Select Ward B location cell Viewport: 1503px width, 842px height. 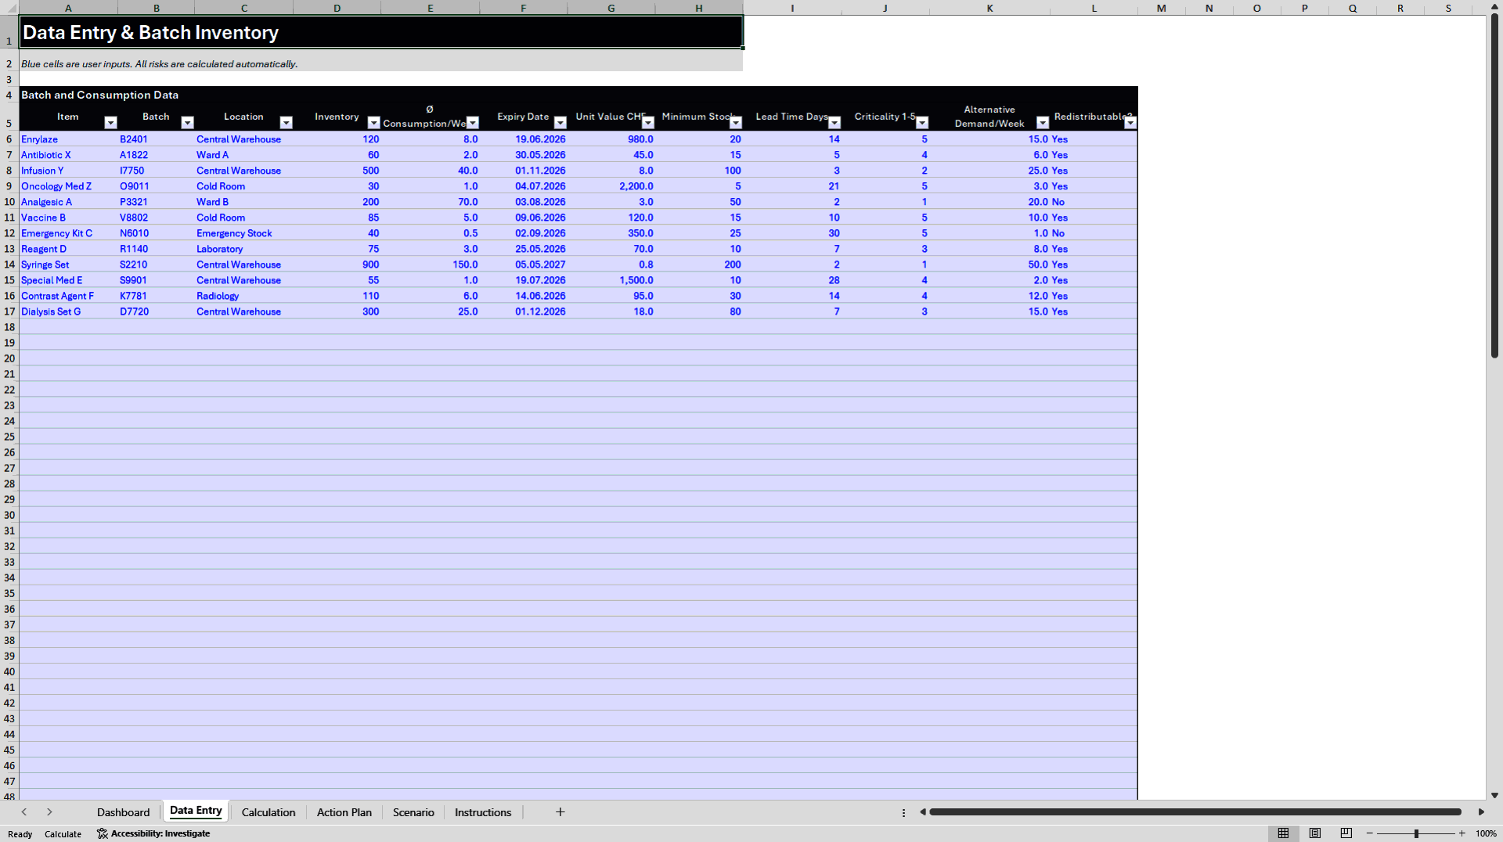tap(243, 202)
